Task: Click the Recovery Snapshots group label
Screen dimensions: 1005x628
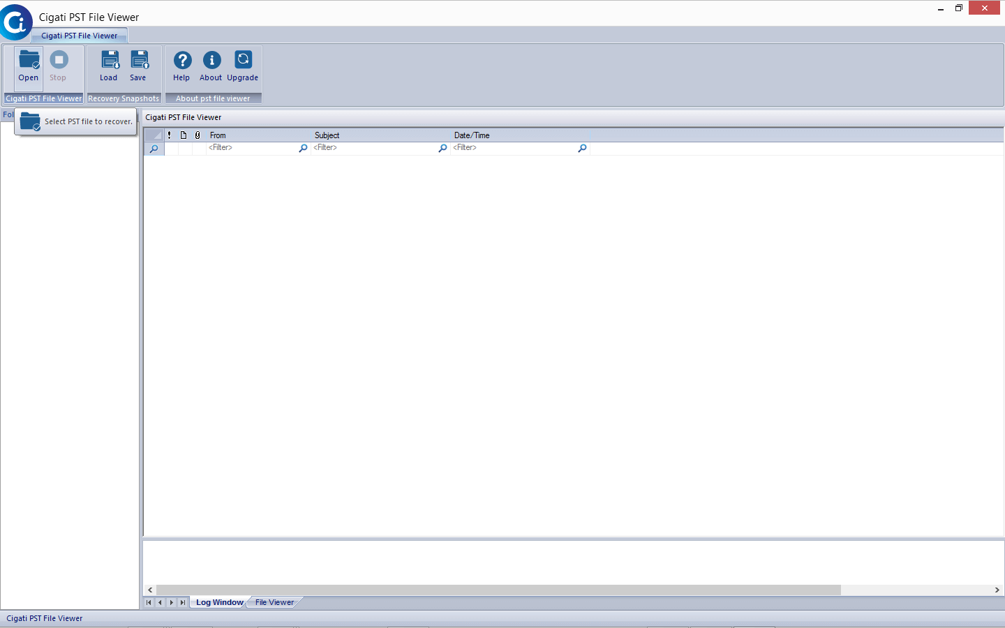Action: [124, 98]
